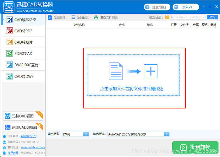Click the AutoCAD 2007/2008/2009 version box

(138, 134)
